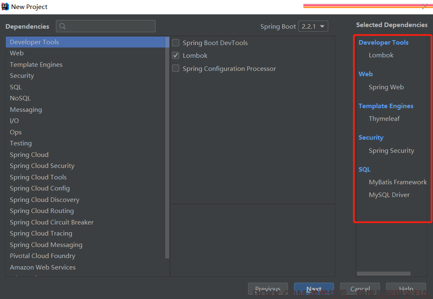This screenshot has height=299, width=433.
Task: Cancel the New Project wizard
Action: coord(360,289)
